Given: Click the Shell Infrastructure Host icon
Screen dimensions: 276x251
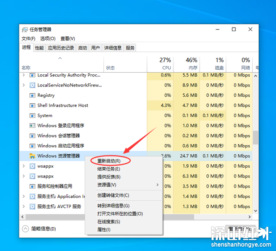Looking at the screenshot, I should point(32,105).
